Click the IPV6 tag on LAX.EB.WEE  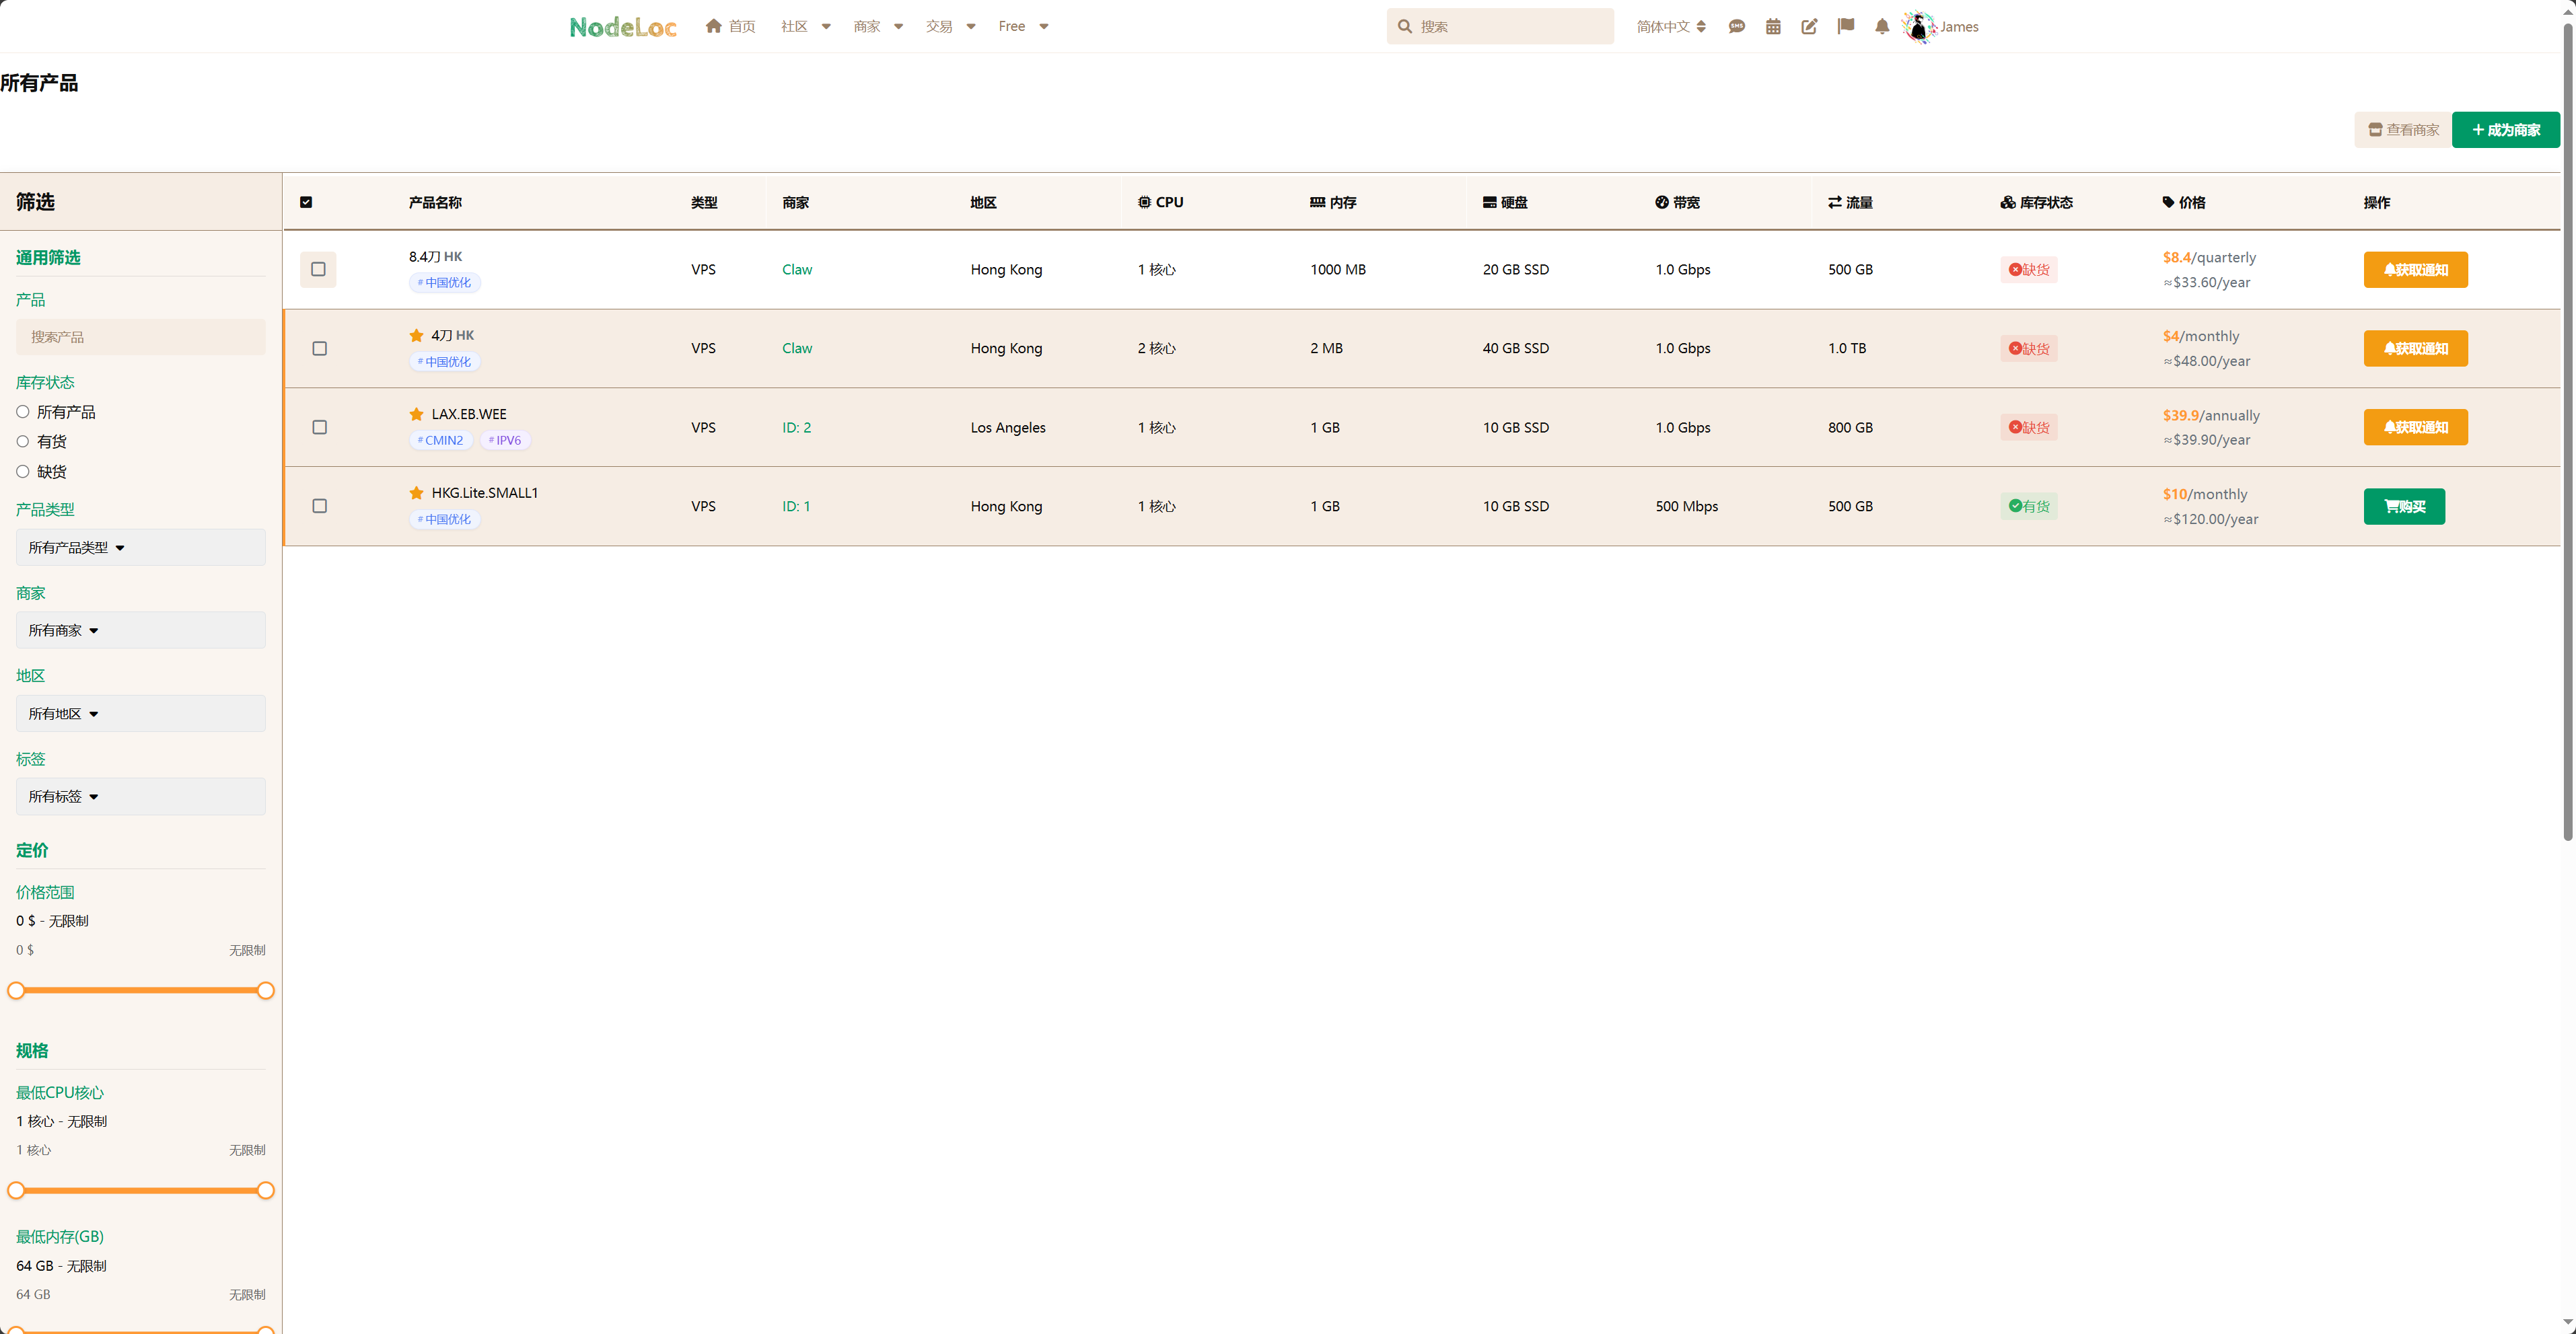pos(505,440)
